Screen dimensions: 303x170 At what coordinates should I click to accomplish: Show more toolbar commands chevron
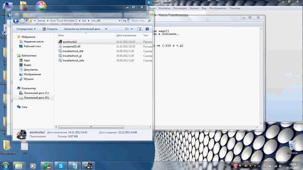tap(106, 29)
